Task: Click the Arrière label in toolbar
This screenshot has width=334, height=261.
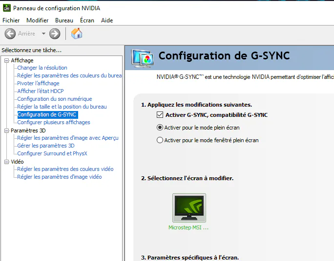Action: 26,34
